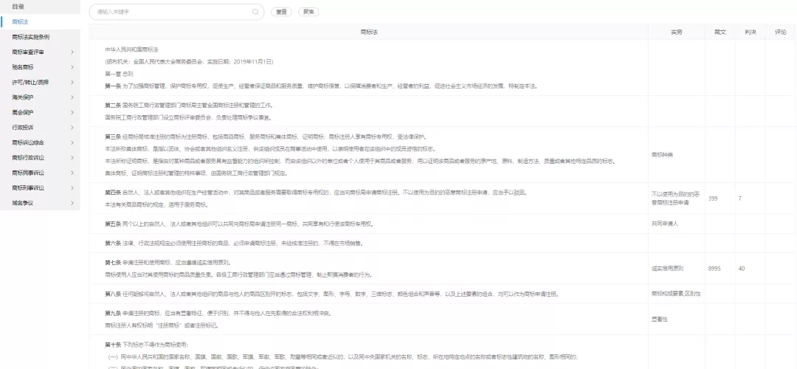This screenshot has height=369, width=797.
Task: Click the 裁文 column header
Action: [x=720, y=32]
